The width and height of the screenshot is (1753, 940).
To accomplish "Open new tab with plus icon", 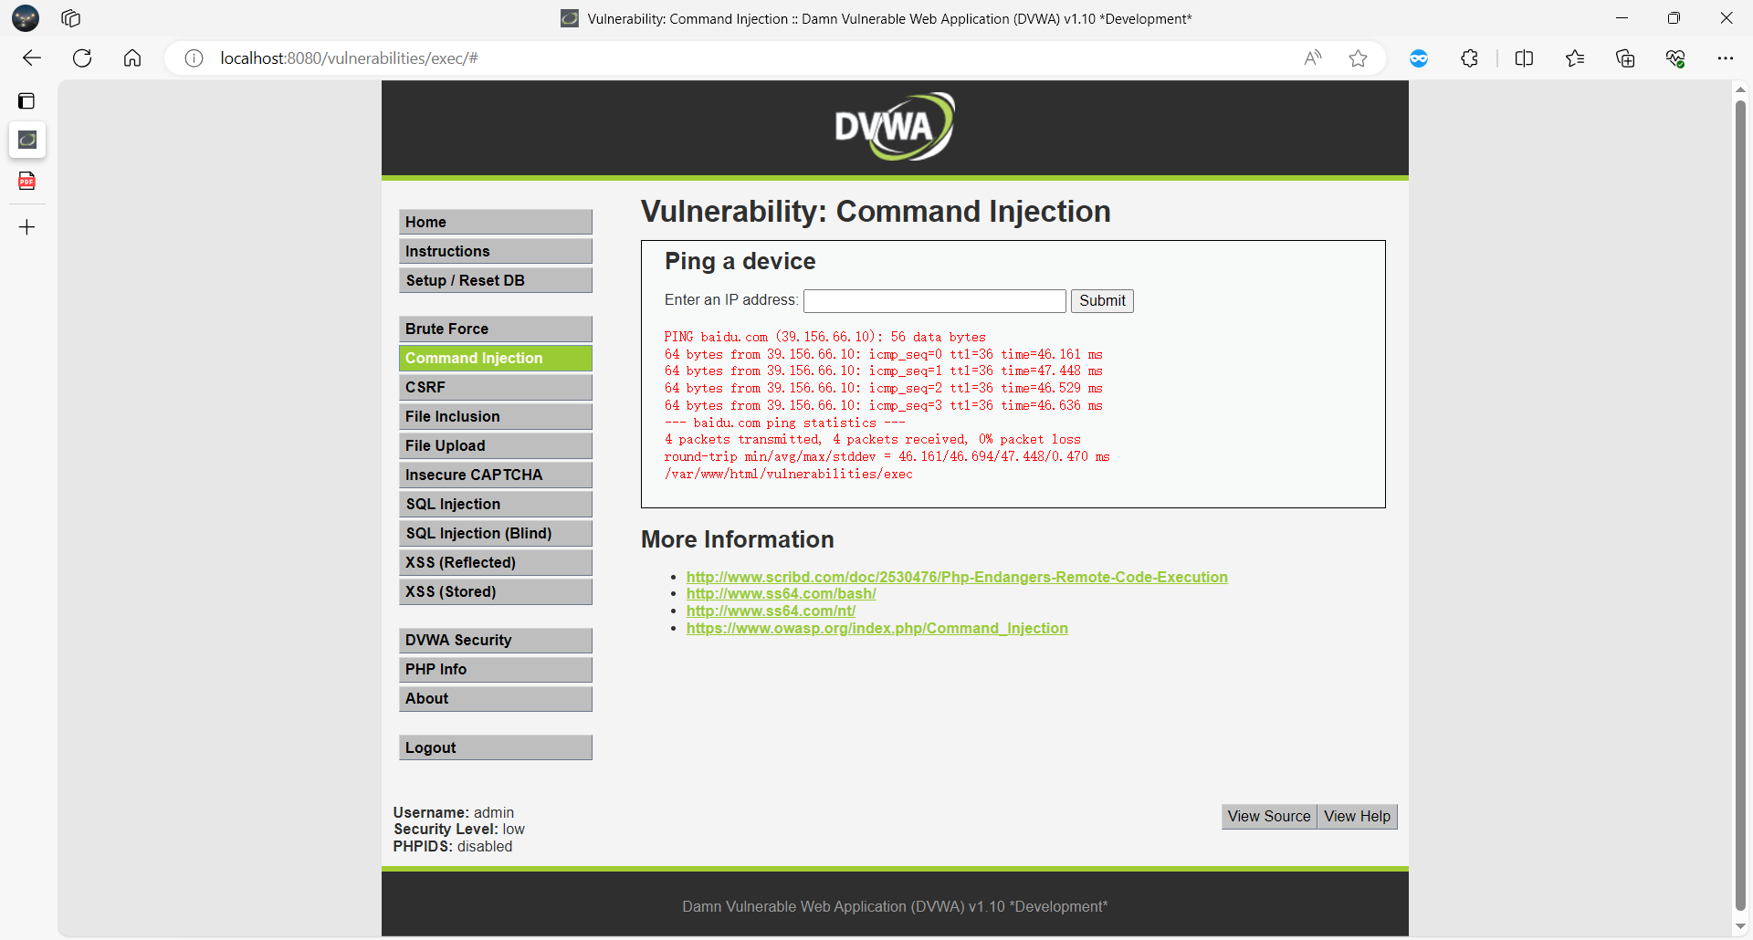I will (26, 227).
